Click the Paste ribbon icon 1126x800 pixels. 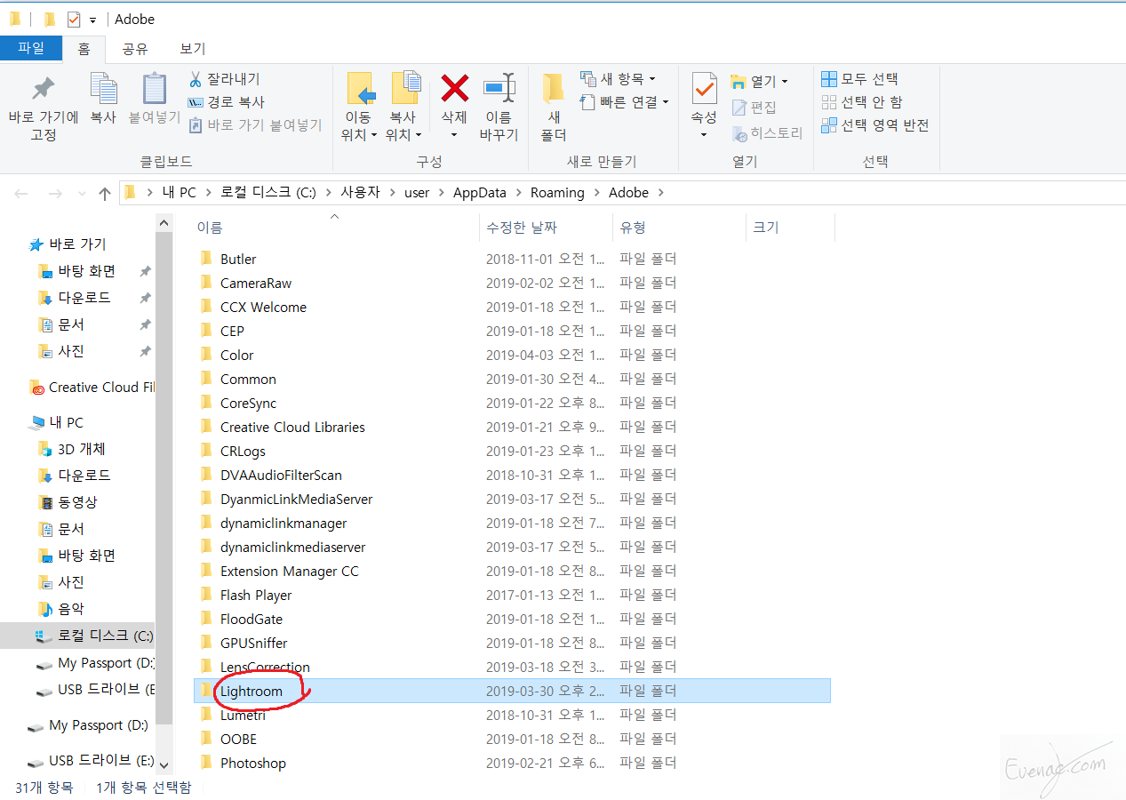(x=155, y=89)
